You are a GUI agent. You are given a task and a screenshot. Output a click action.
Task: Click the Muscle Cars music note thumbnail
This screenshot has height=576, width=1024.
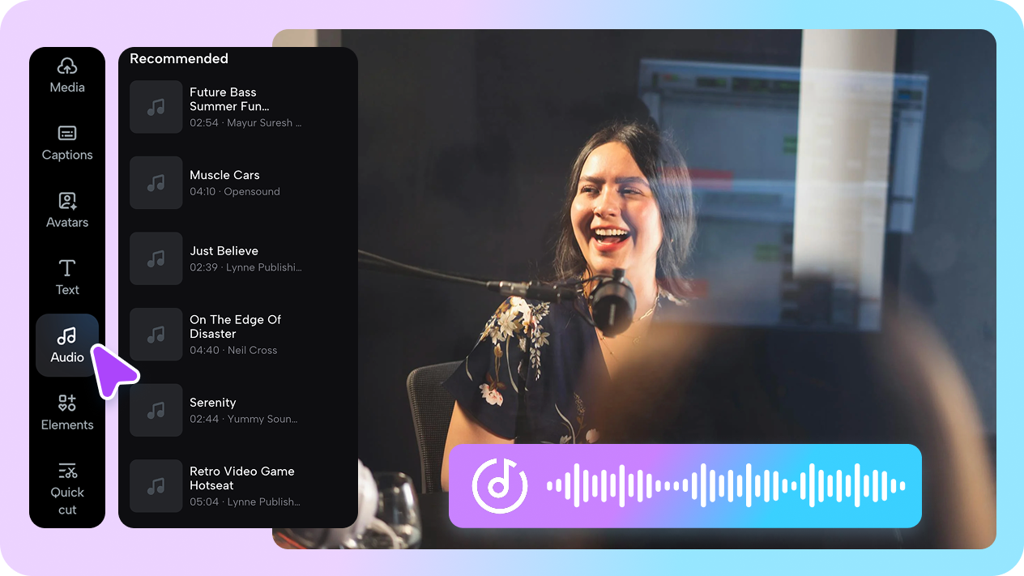point(156,183)
